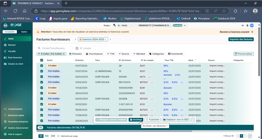The width and height of the screenshot is (262, 139).
Task: Click the notifications bell icon
Action: (x=247, y=25)
